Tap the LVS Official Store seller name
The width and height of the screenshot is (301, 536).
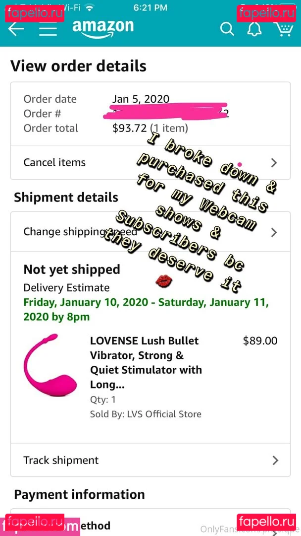162,414
